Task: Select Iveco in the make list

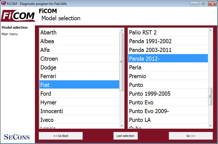Action: click(x=79, y=120)
